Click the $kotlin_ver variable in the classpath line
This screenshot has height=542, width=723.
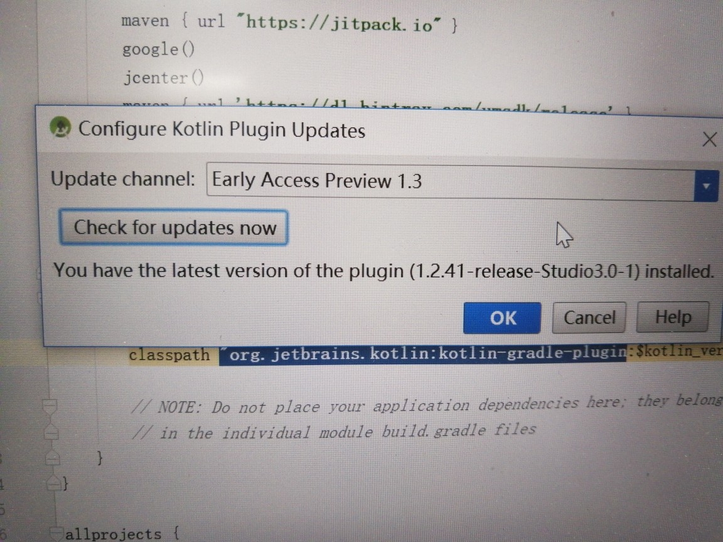click(678, 351)
